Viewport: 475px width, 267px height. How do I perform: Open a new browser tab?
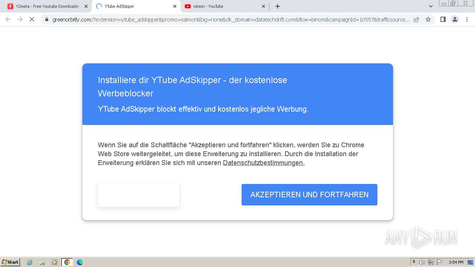point(278,6)
